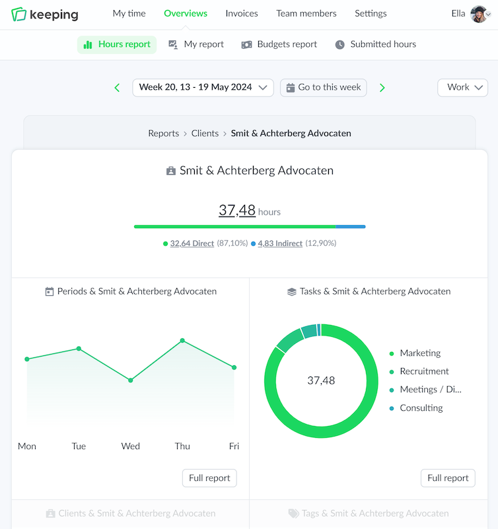Open the My time menu

coord(129,13)
